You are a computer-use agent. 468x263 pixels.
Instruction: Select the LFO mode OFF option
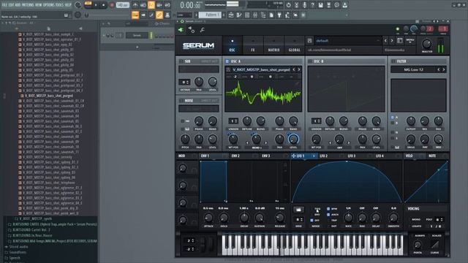(x=312, y=221)
